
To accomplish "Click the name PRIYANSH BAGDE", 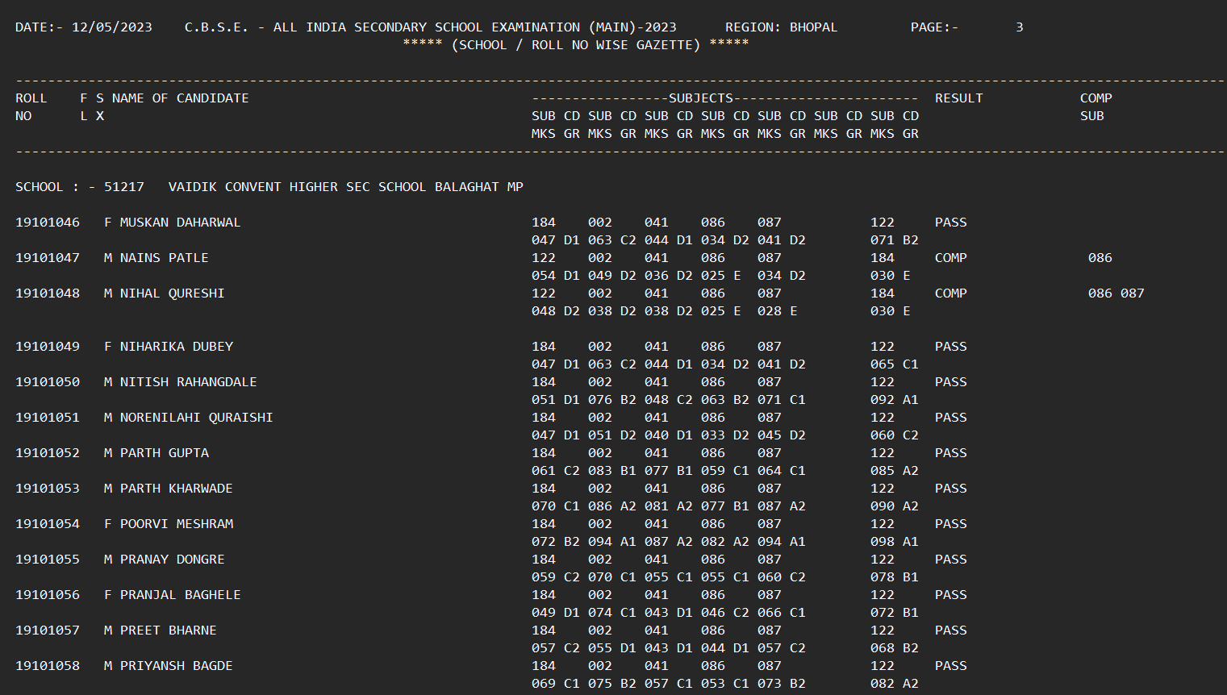I will point(176,666).
